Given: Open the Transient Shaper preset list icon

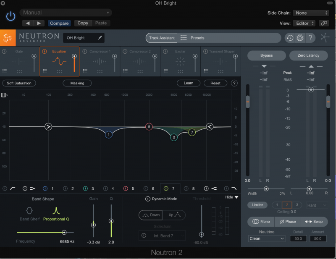Looking at the screenshot, I should 206,71.
